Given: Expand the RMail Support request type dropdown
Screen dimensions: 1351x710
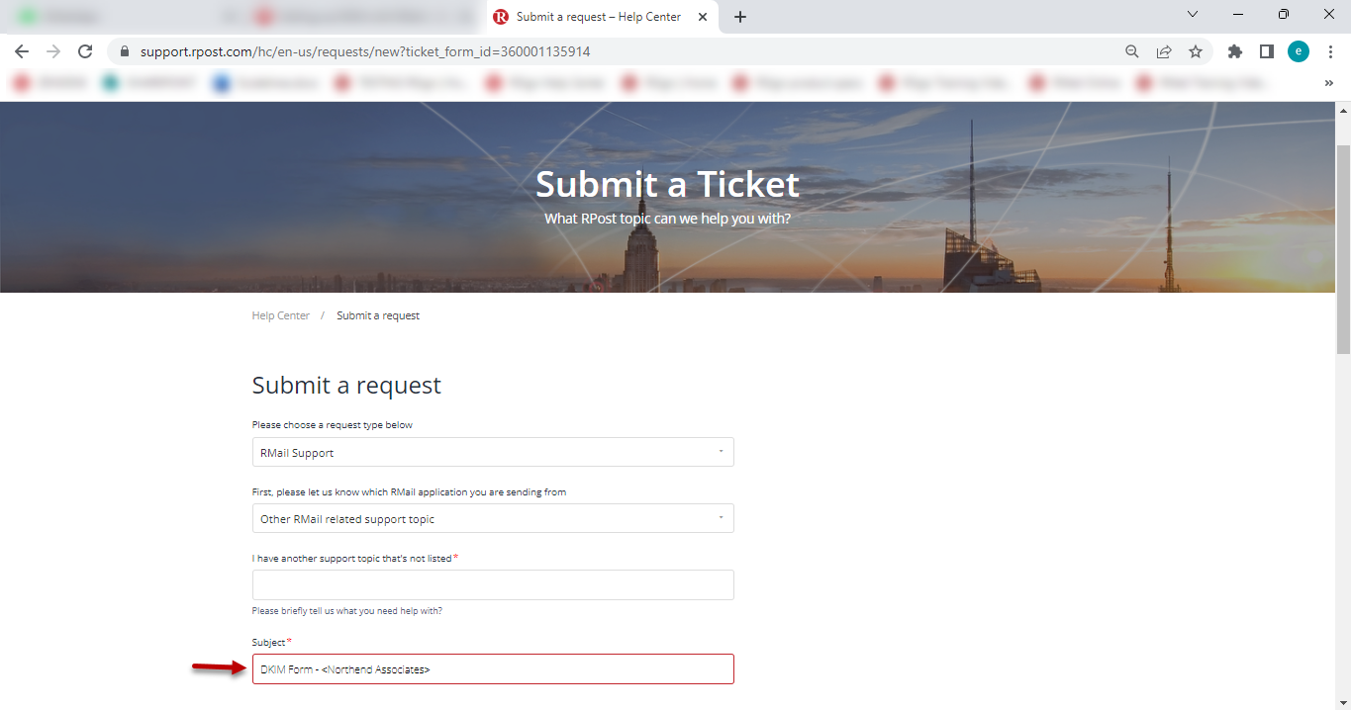Looking at the screenshot, I should [x=493, y=452].
